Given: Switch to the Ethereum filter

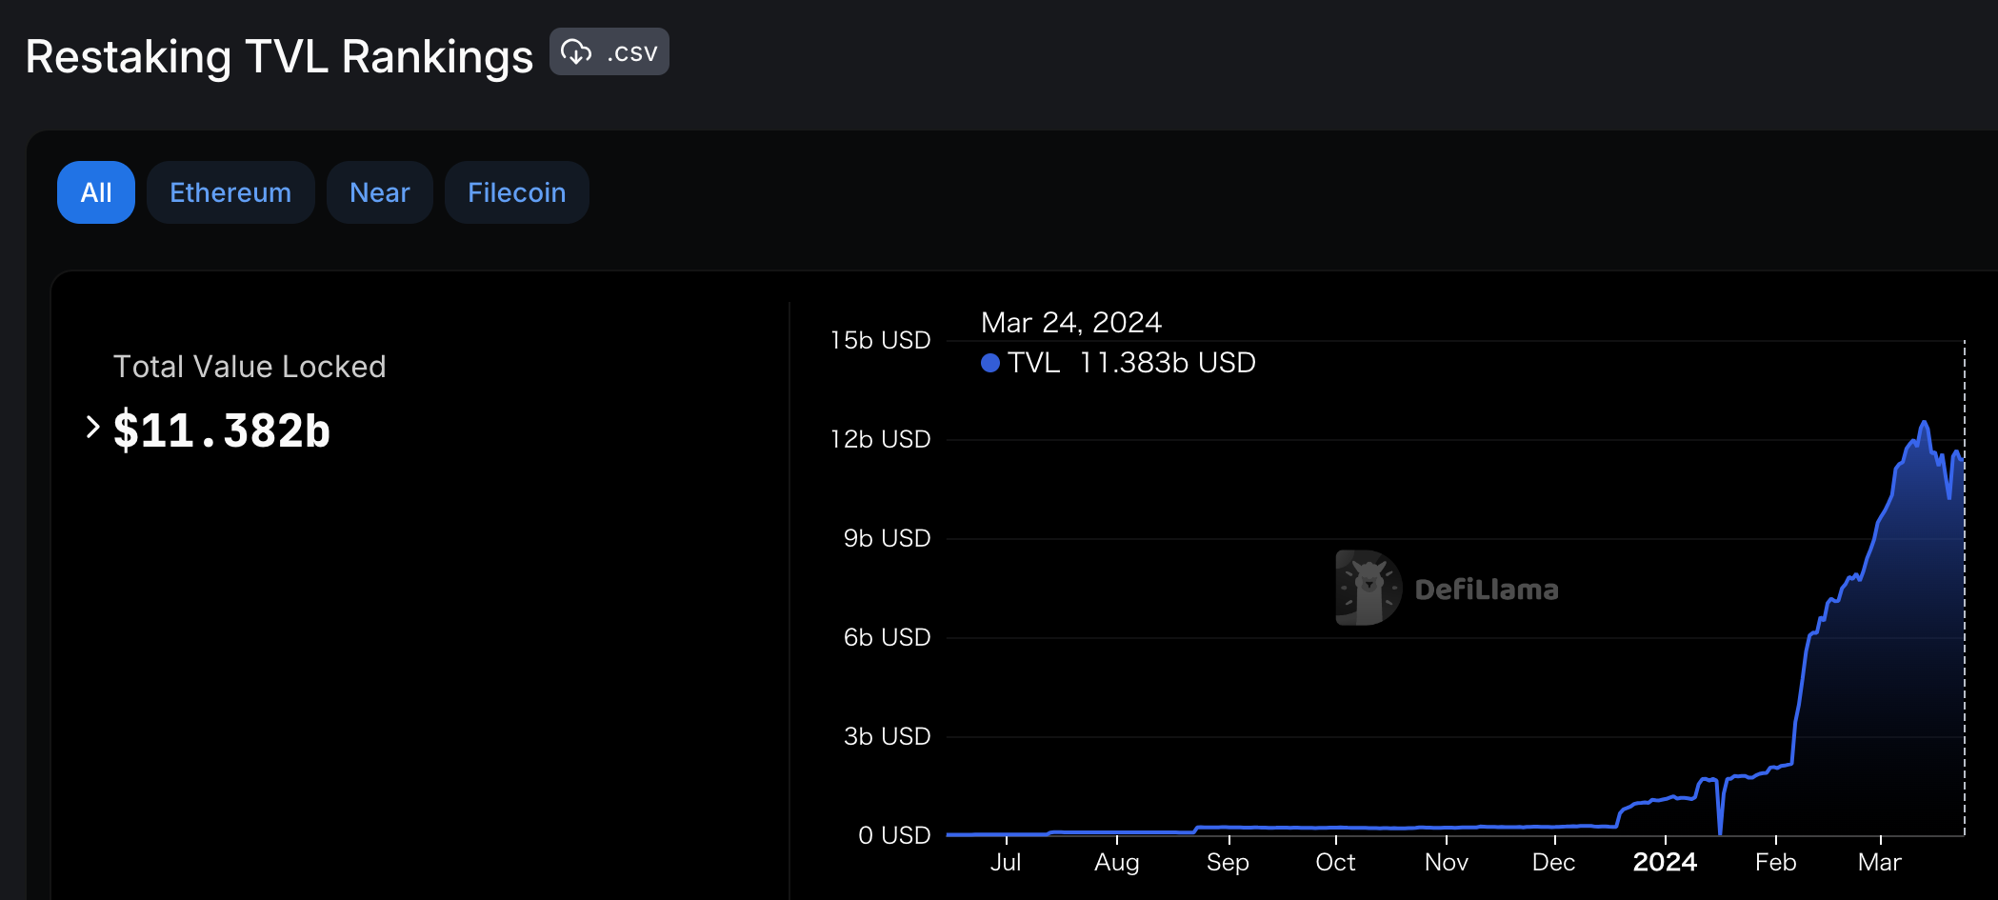Looking at the screenshot, I should 230,192.
